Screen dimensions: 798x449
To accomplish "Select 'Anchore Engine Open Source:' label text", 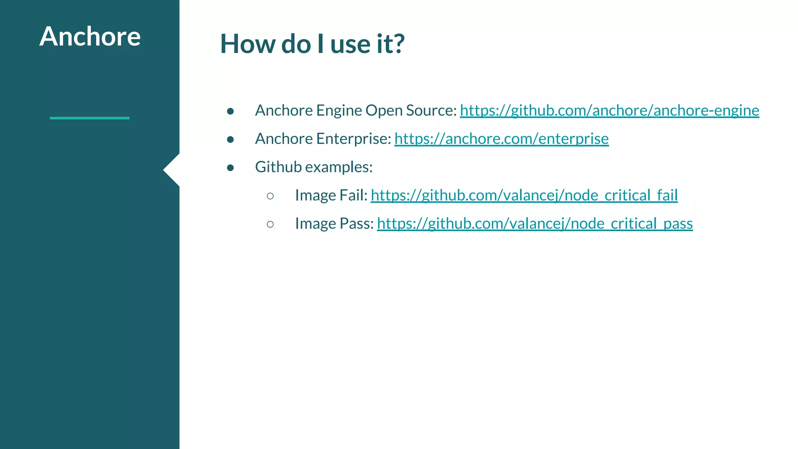I will [x=356, y=111].
